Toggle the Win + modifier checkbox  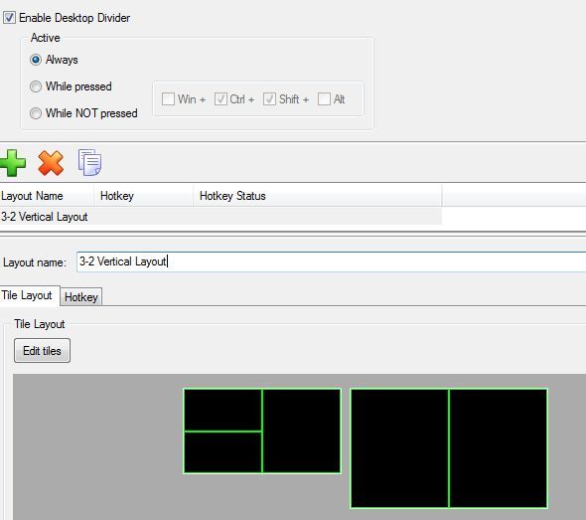pos(168,99)
